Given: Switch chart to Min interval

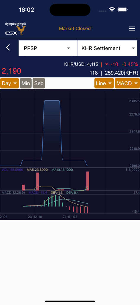Looking at the screenshot, I should click(x=26, y=83).
